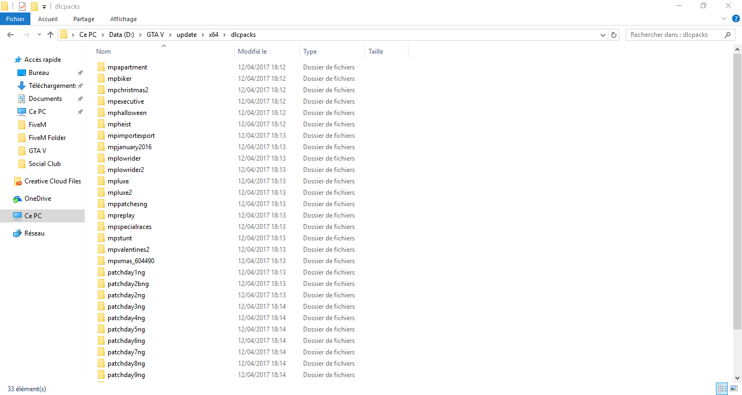Image resolution: width=742 pixels, height=395 pixels.
Task: Click the scrollbar down arrow
Action: [x=738, y=378]
